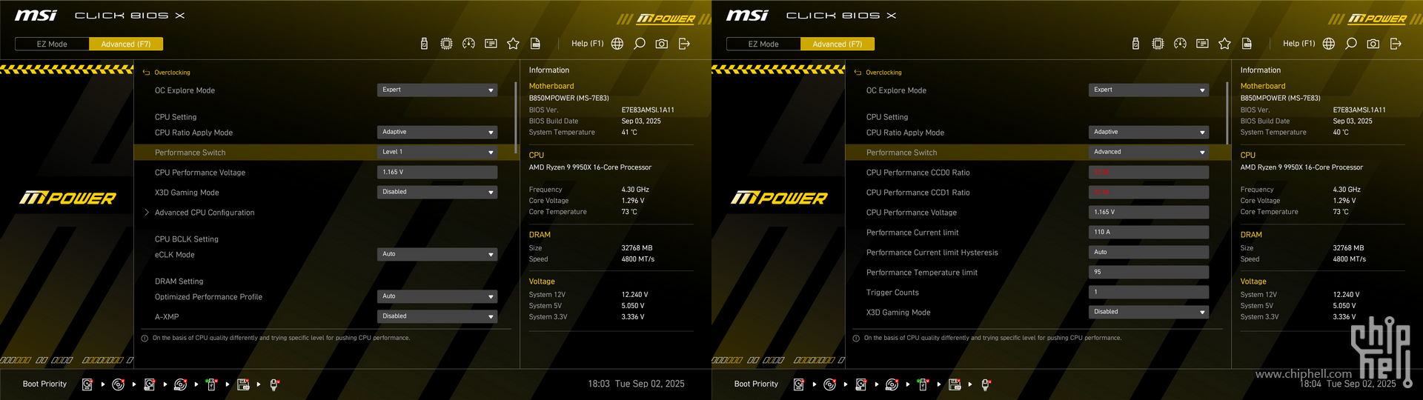Screen dimensions: 1423x400
Task: Click Performance Current limit 110 A field
Action: click(1149, 232)
